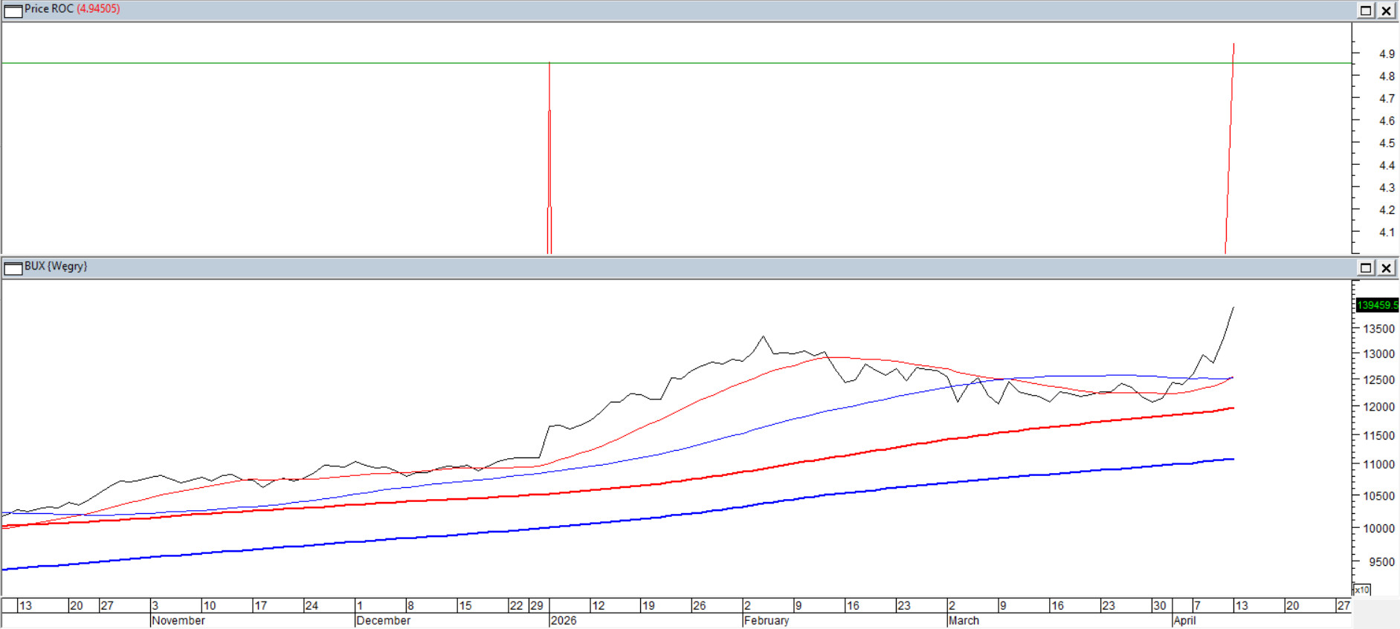Screen dimensions: 1400x629
Task: Click the November label on date axis
Action: click(x=178, y=621)
